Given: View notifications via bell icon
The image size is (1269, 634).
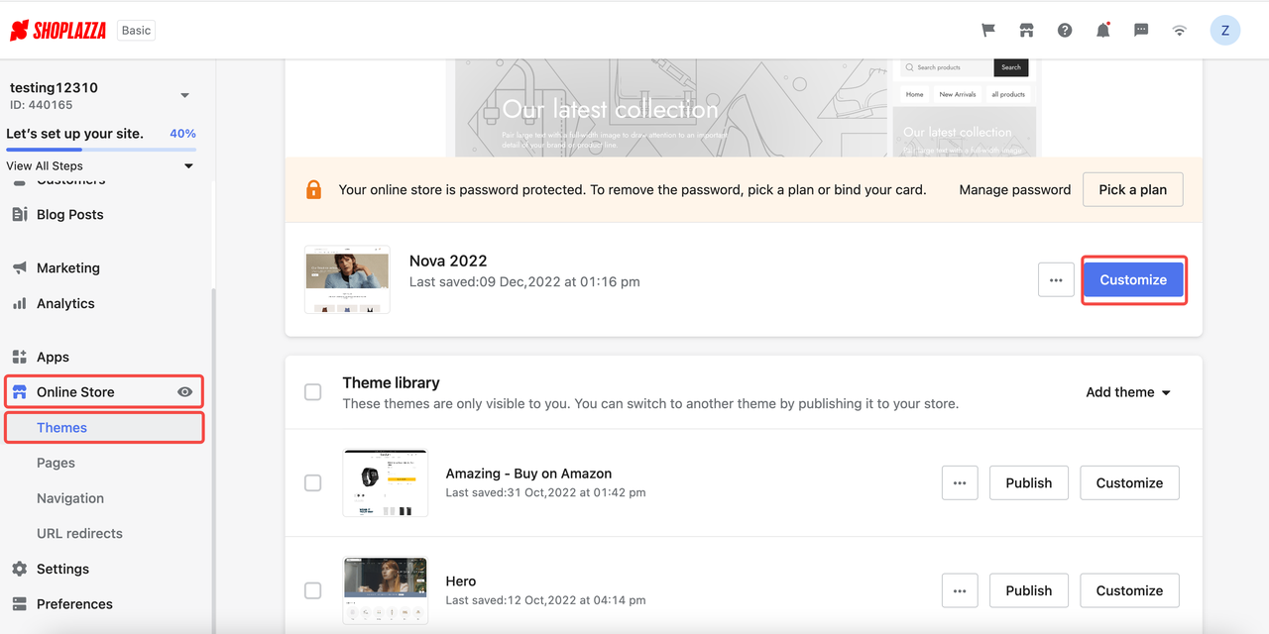Looking at the screenshot, I should pos(1102,31).
